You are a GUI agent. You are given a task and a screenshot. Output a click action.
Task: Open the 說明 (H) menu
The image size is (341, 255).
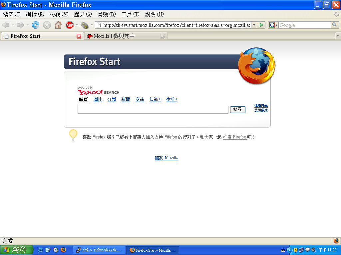click(x=154, y=14)
